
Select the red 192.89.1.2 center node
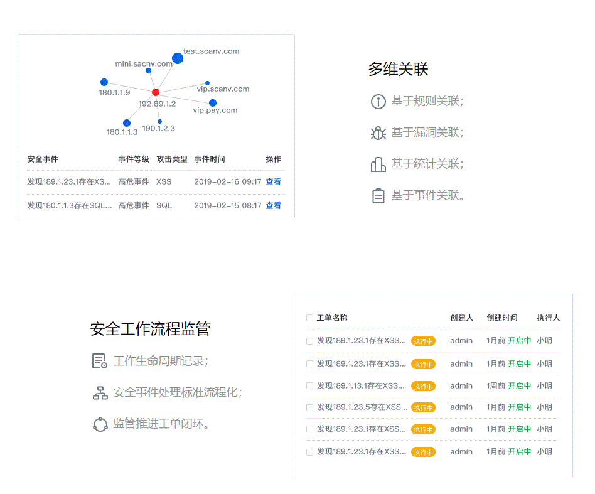tap(156, 92)
